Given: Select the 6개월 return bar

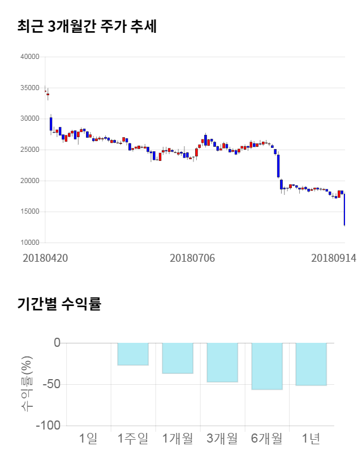Looking at the screenshot, I should tap(267, 366).
